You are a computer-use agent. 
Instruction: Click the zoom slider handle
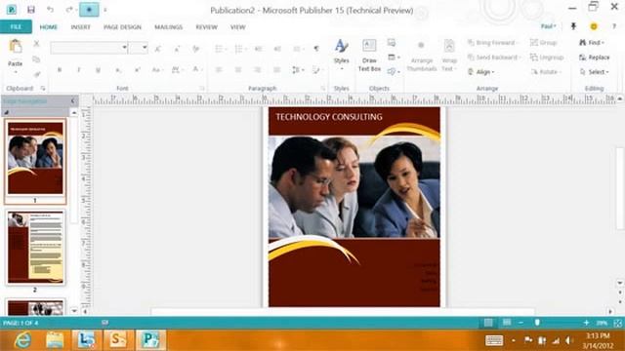pyautogui.click(x=537, y=323)
